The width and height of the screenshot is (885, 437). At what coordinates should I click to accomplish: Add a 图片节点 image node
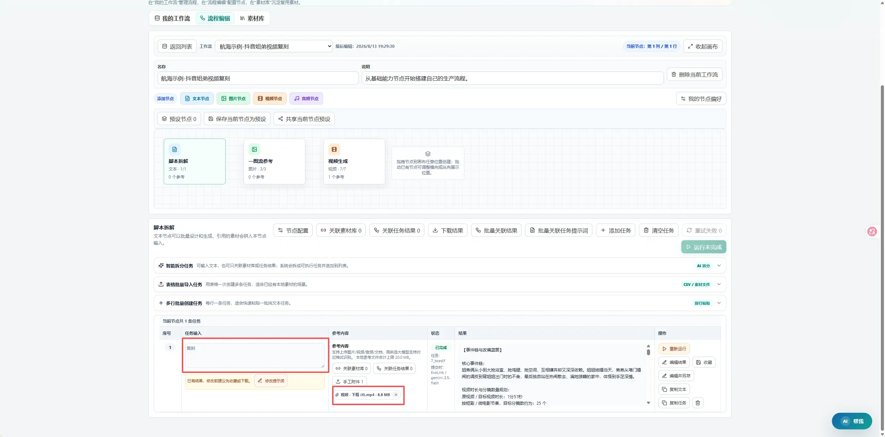coord(233,99)
